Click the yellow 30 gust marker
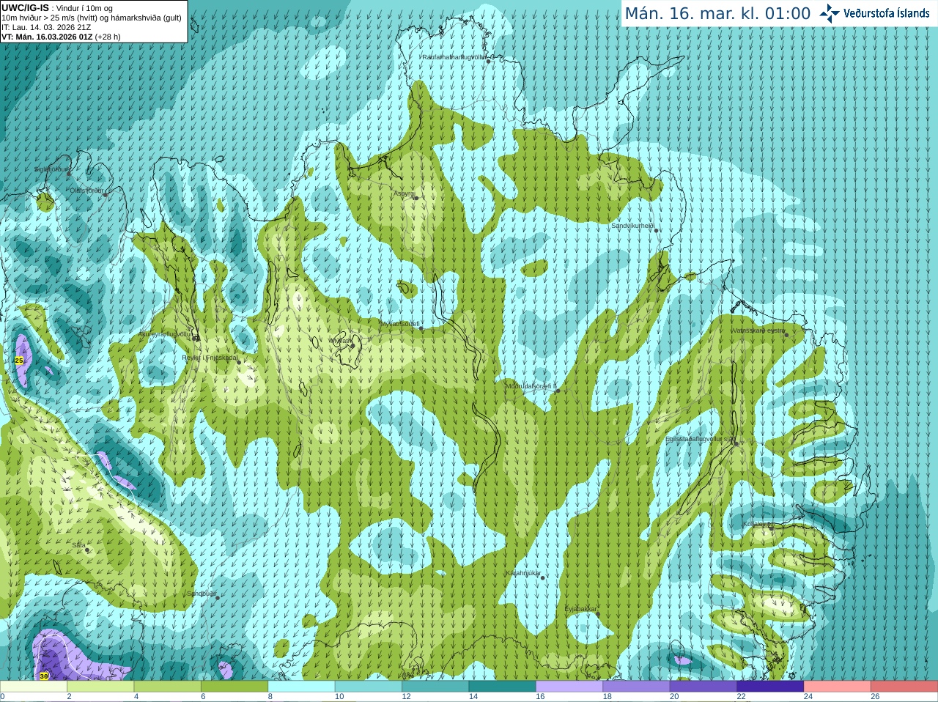 [44, 676]
